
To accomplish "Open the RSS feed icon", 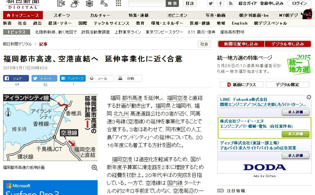I will click(x=231, y=3).
